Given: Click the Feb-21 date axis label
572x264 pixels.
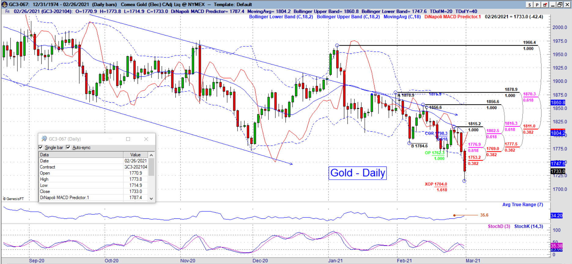Looking at the screenshot, I should 404,261.
